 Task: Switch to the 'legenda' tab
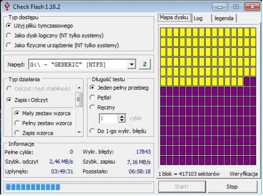coord(224,18)
